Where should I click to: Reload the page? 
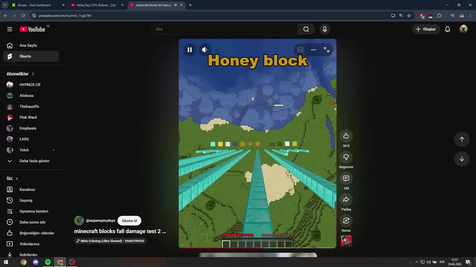coord(23,16)
